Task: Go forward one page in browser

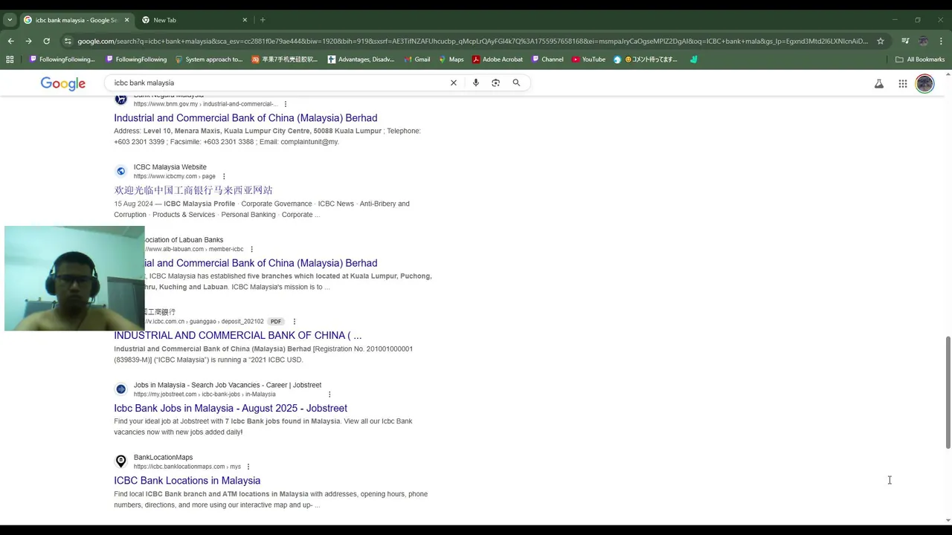Action: (x=28, y=41)
